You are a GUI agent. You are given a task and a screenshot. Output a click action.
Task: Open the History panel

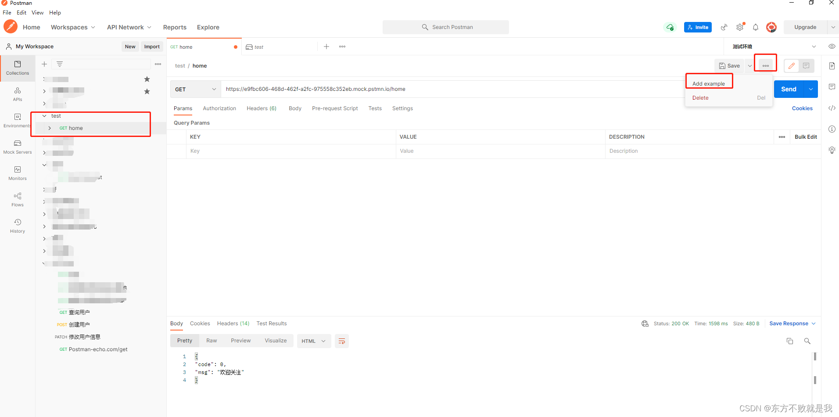[x=17, y=225]
